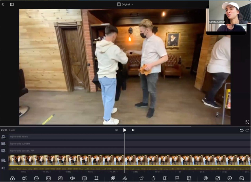This screenshot has width=251, height=182.
Task: Open the Original aspect ratio dropdown
Action: click(x=125, y=4)
